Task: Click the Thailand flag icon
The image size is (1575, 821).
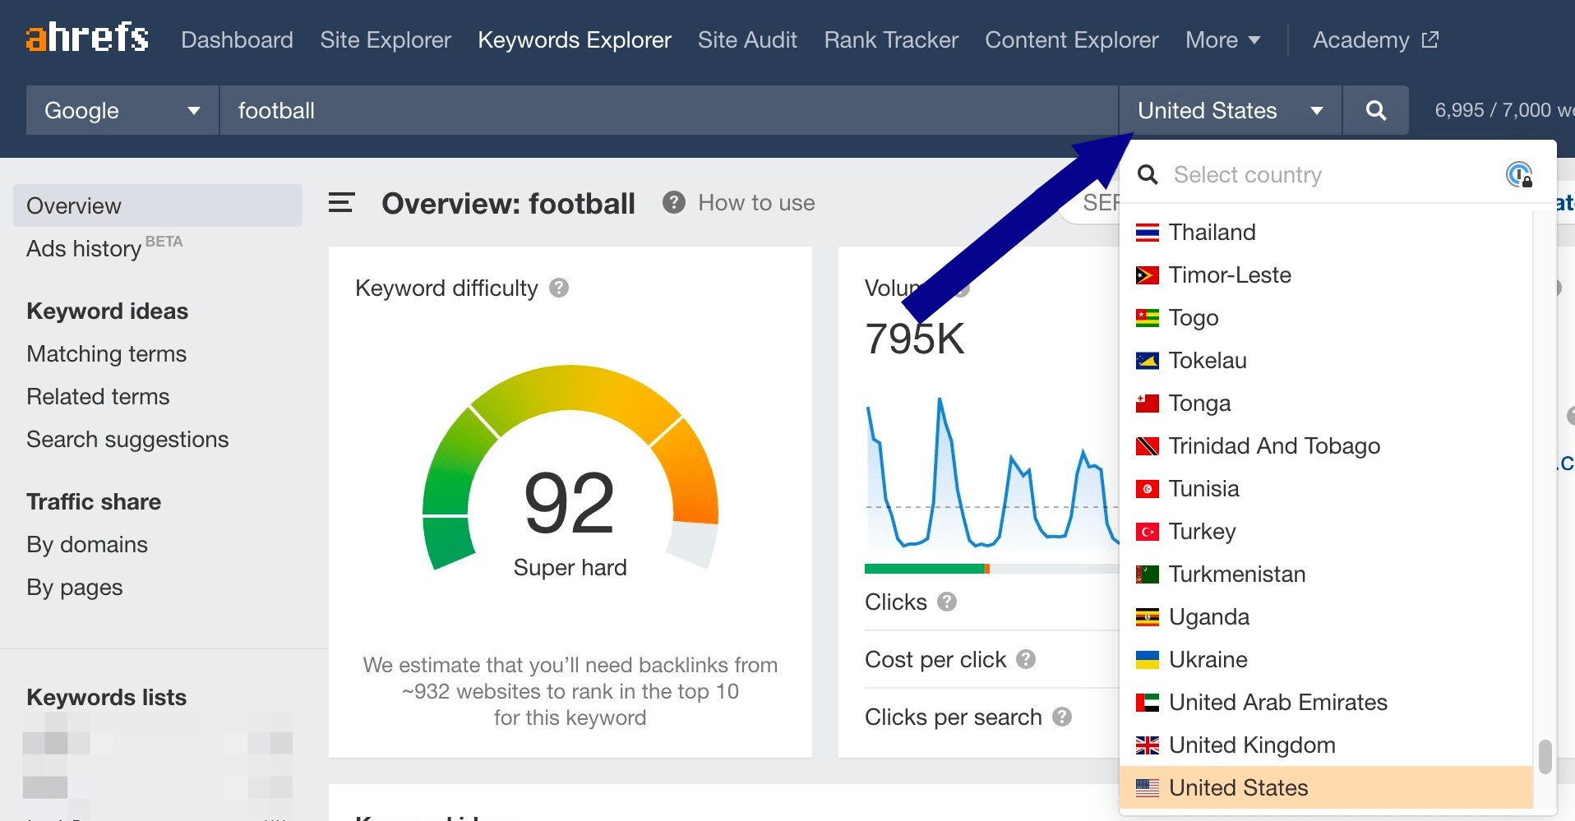Action: coord(1148,233)
